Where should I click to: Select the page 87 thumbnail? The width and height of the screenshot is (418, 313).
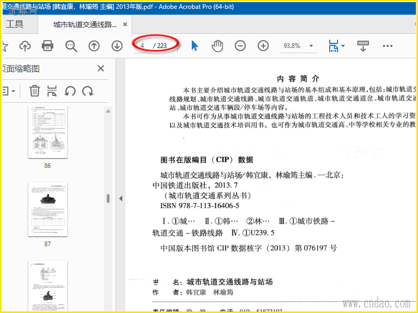tap(48, 210)
